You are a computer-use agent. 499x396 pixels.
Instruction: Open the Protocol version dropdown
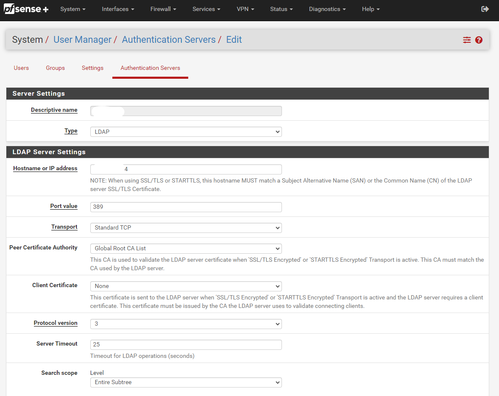tap(186, 324)
